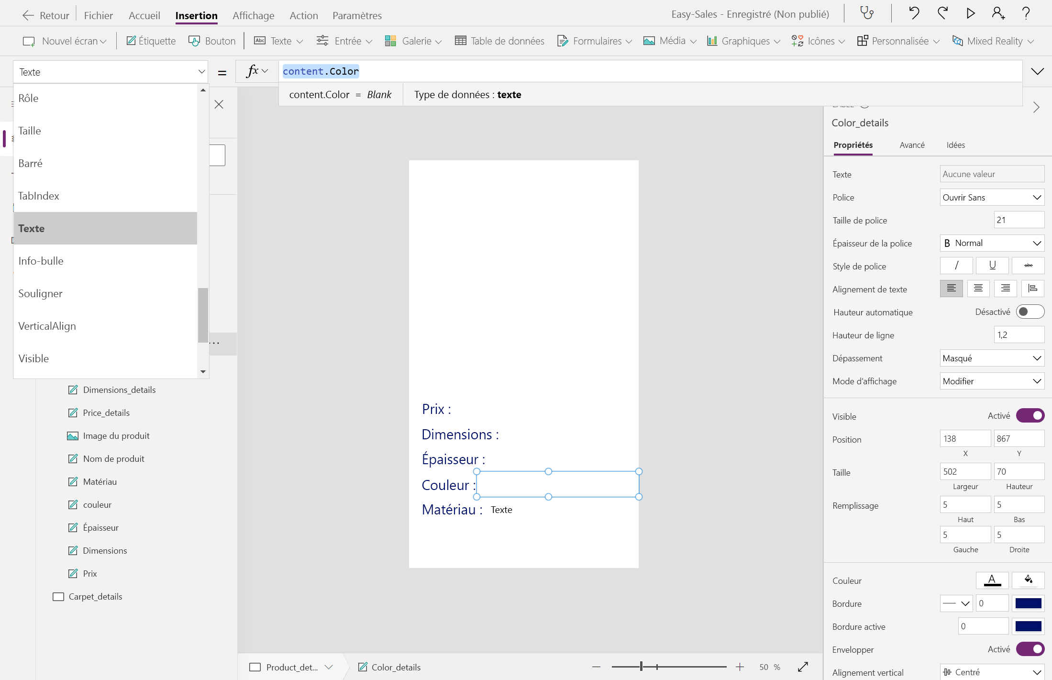This screenshot has height=680, width=1052.
Task: Fit canvas to window expand icon
Action: (803, 667)
